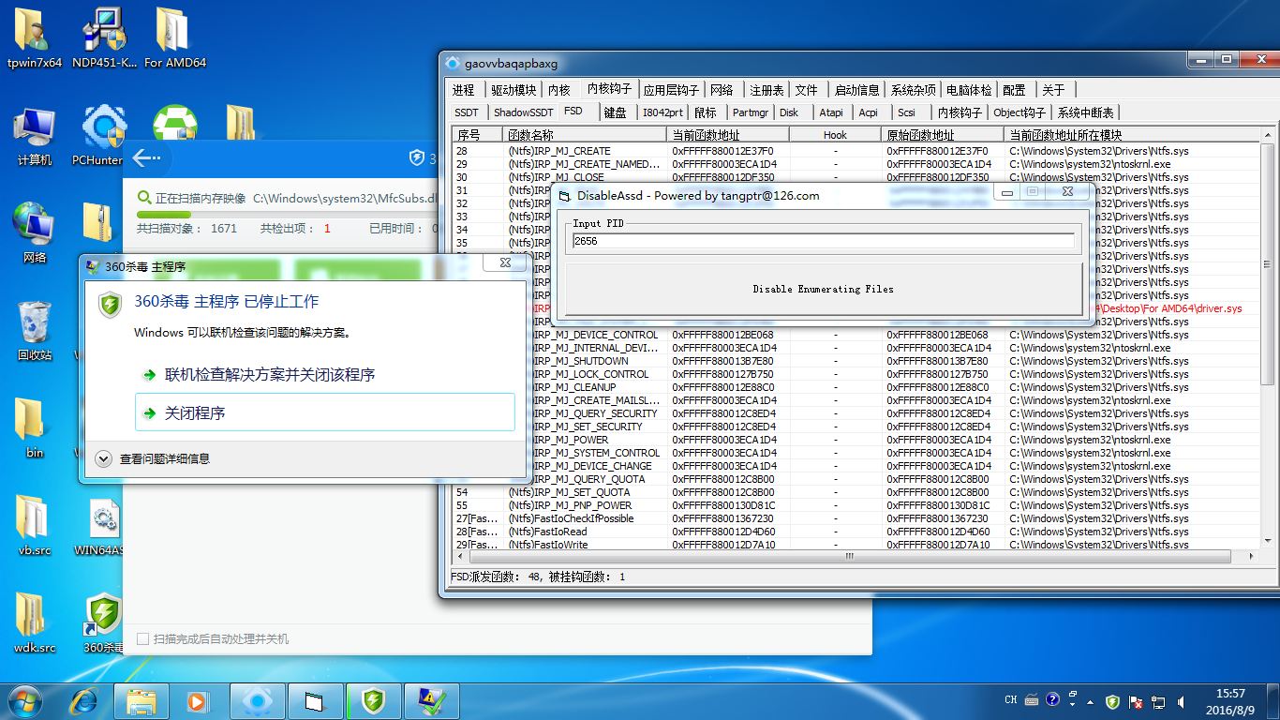1280x720 pixels.
Task: Switch to 注册表 tab
Action: click(x=767, y=90)
